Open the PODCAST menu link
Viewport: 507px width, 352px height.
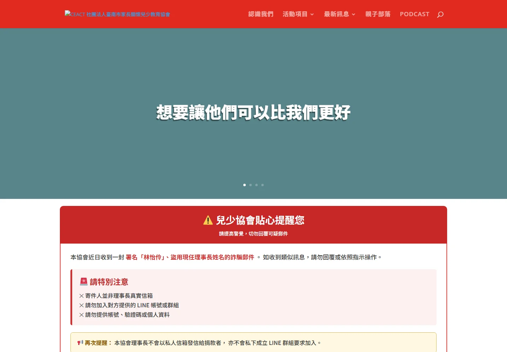point(414,14)
